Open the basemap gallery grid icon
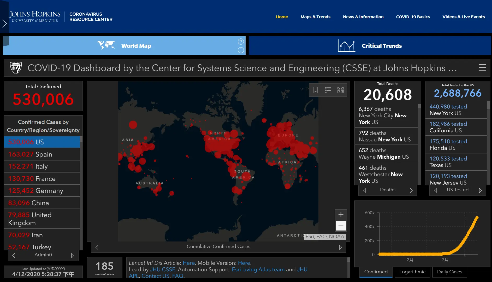This screenshot has width=492, height=282. pos(341,90)
